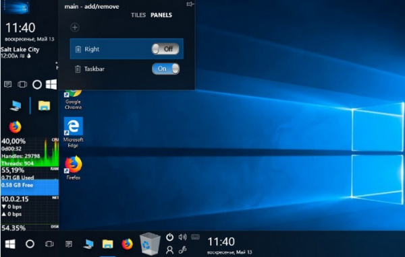Open File Explorer from the taskbar
Viewport: 405px width, 257px height.
[x=107, y=244]
